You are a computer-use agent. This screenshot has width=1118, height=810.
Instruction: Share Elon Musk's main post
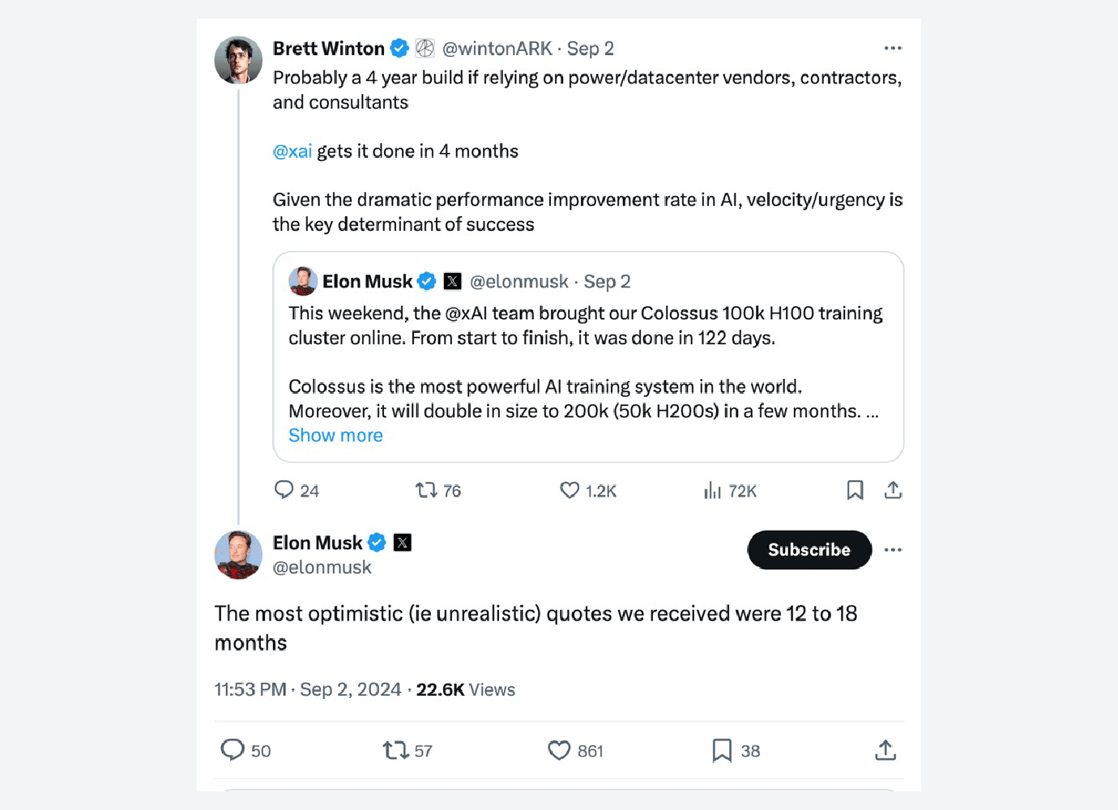(885, 751)
